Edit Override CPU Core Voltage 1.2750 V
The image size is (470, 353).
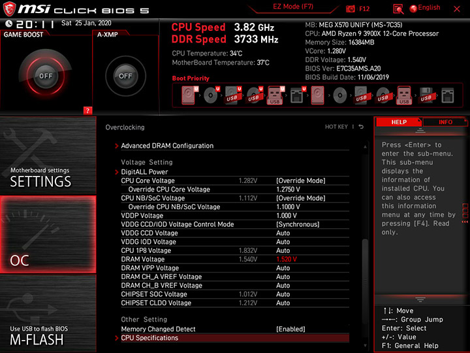[288, 190]
